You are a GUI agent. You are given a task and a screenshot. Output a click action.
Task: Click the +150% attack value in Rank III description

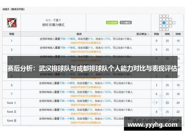(x=107, y=119)
